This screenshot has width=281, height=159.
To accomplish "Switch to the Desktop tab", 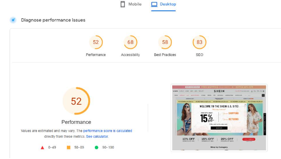I will click(164, 4).
